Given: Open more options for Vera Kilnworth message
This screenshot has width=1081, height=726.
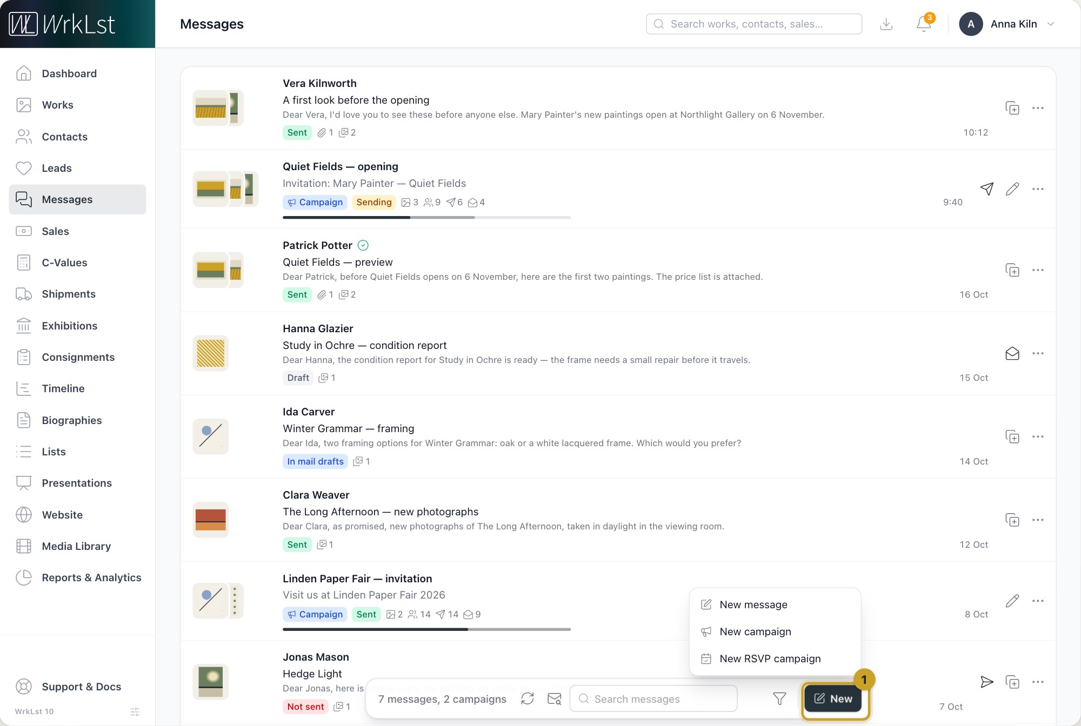Looking at the screenshot, I should 1038,107.
